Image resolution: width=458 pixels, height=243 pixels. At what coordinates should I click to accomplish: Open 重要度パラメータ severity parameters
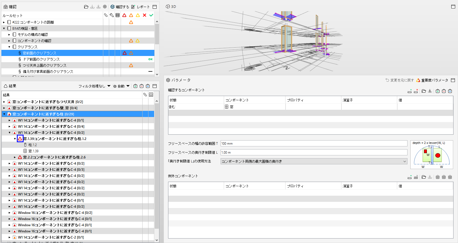pos(432,80)
